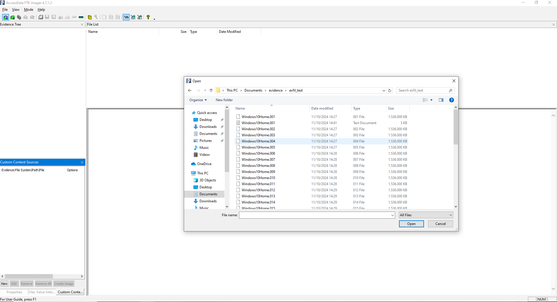Toggle the HEX view mode glasses icon

click(140, 17)
